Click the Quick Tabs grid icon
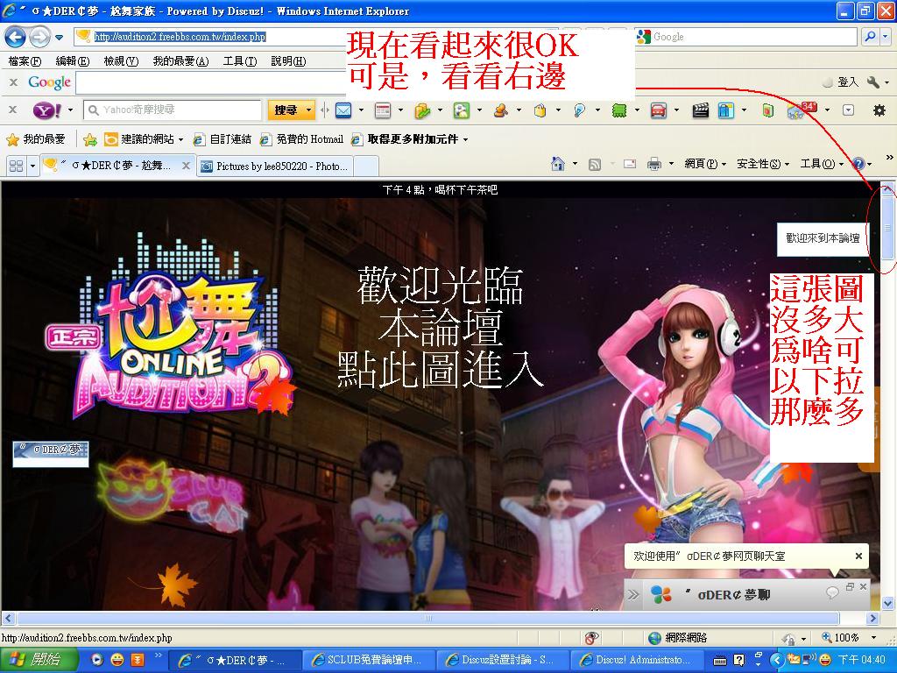897x673 pixels. click(x=17, y=166)
